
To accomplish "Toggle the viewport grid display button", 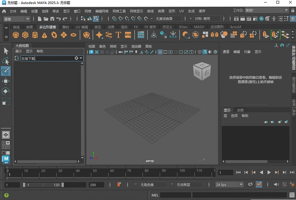I will pyautogui.click(x=160, y=52).
